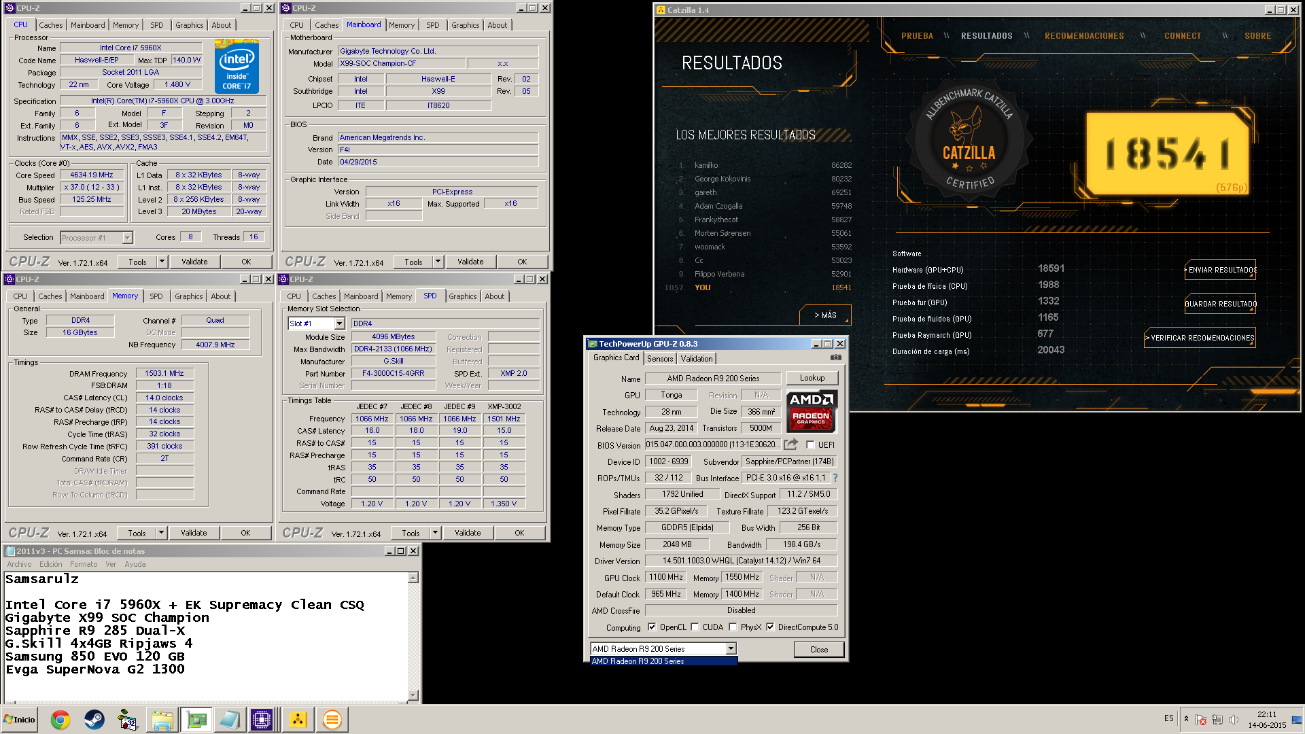Click VERIFICAR RECOMENDACIONES in Catzilla
Screen dimensions: 1305x734
coord(1200,338)
